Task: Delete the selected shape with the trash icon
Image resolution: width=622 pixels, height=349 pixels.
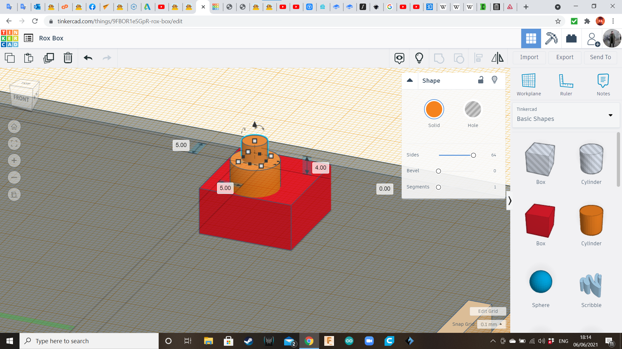Action: (68, 58)
